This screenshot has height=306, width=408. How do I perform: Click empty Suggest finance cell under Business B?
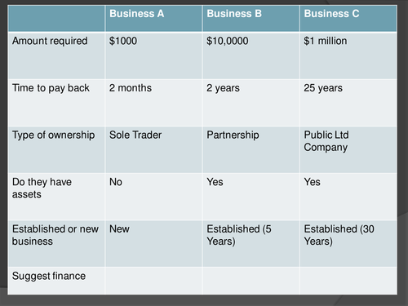251,281
